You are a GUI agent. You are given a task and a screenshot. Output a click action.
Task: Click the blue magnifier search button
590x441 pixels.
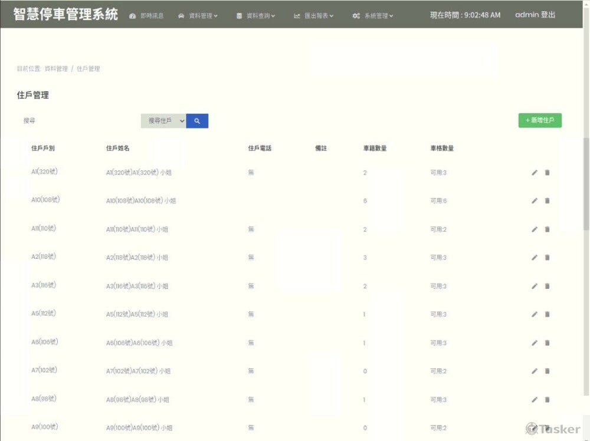[x=197, y=121]
